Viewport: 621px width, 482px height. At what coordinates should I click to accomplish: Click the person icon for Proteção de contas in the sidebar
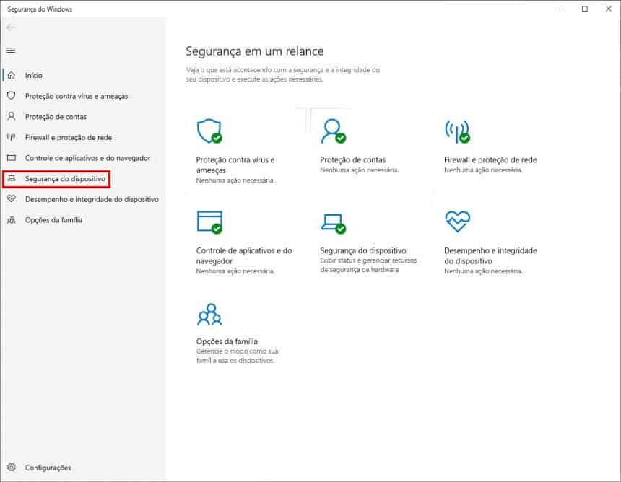click(x=12, y=116)
